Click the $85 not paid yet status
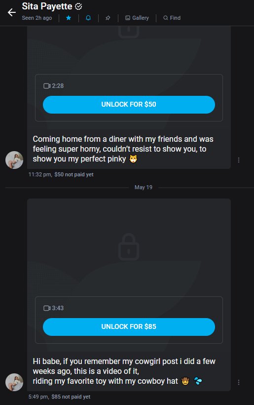The image size is (254, 405). 71,397
